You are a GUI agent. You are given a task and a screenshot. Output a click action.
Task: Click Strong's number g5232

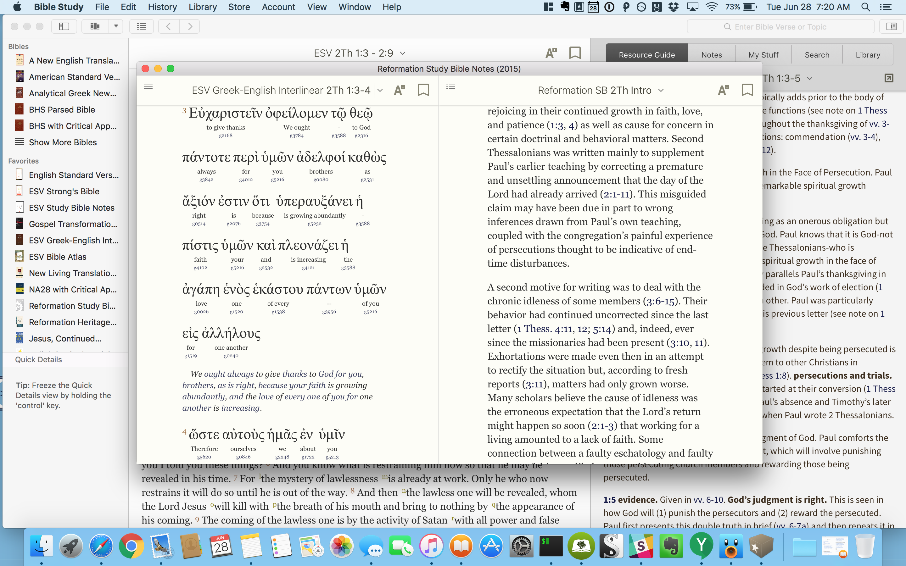(x=315, y=224)
